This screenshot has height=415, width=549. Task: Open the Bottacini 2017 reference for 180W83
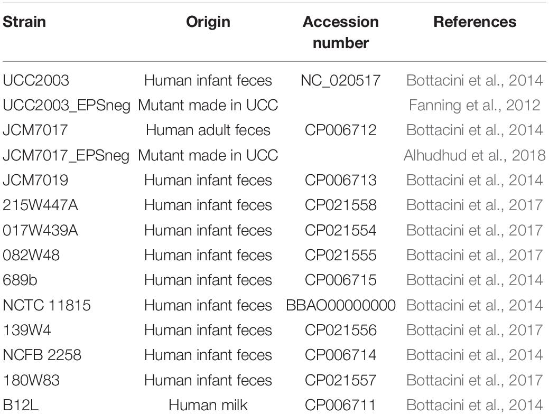[x=474, y=380]
